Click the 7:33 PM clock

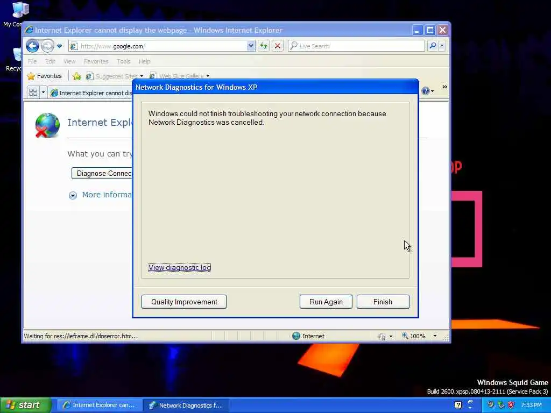coord(531,405)
